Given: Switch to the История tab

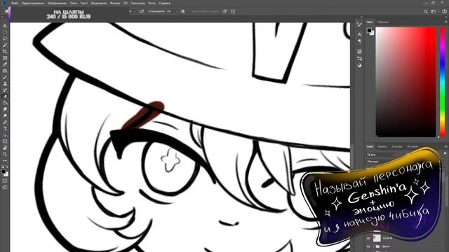Looking at the screenshot, I should pos(413,146).
